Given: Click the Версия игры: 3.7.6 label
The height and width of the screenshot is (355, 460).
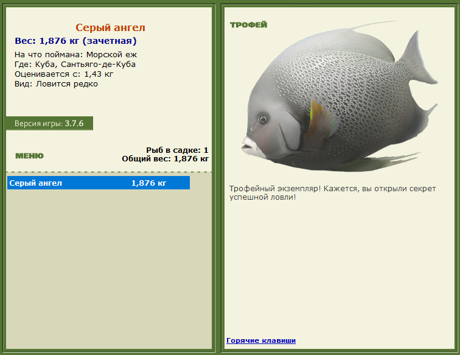Looking at the screenshot, I should pyautogui.click(x=49, y=124).
